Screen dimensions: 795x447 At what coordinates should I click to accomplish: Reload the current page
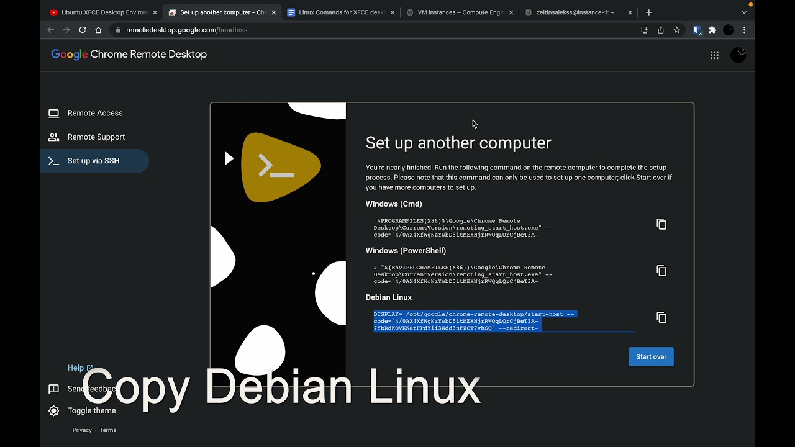(83, 30)
